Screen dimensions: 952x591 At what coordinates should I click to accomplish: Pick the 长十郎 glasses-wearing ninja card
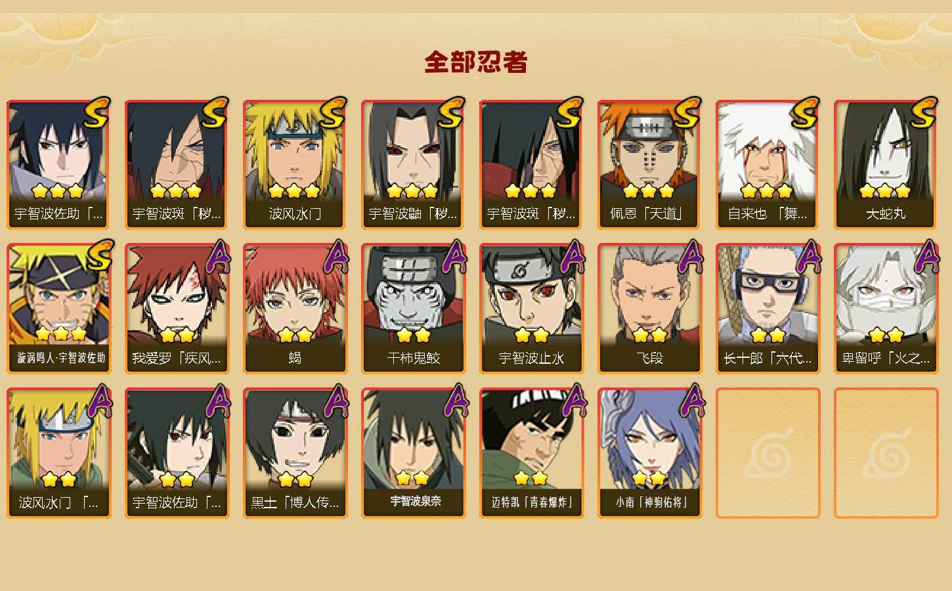click(x=768, y=308)
